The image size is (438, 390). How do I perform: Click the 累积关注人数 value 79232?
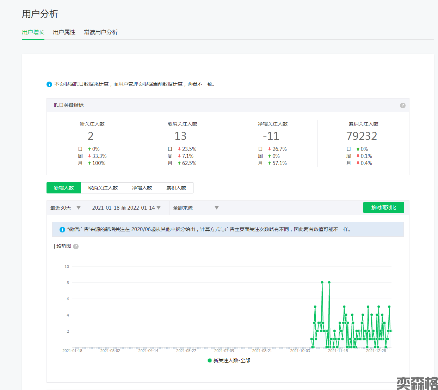pos(362,136)
